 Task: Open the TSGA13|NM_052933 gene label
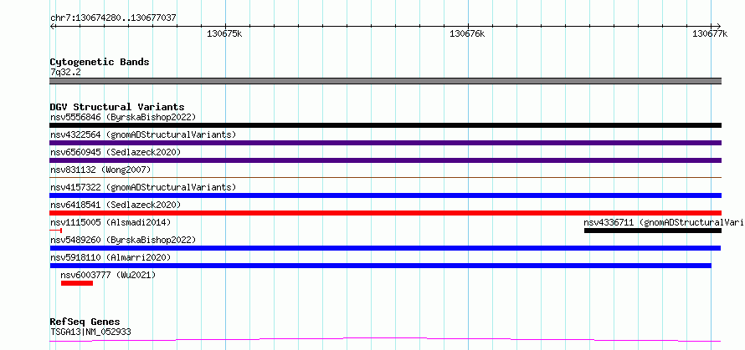coord(90,332)
